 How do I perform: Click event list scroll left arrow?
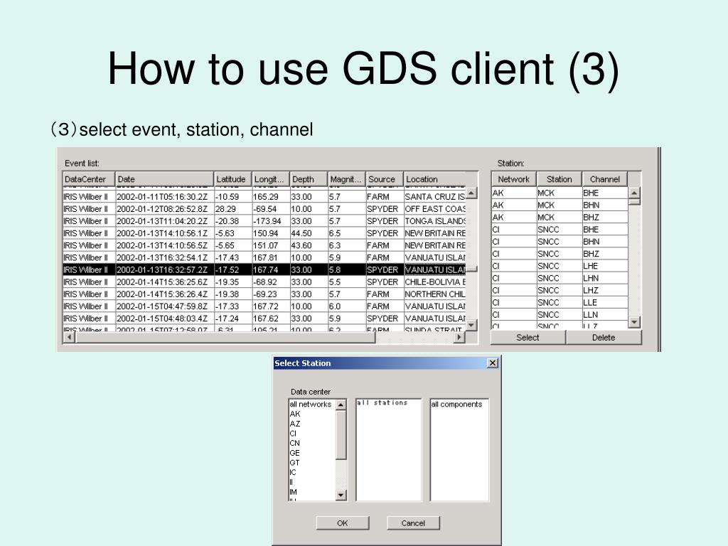click(x=69, y=338)
